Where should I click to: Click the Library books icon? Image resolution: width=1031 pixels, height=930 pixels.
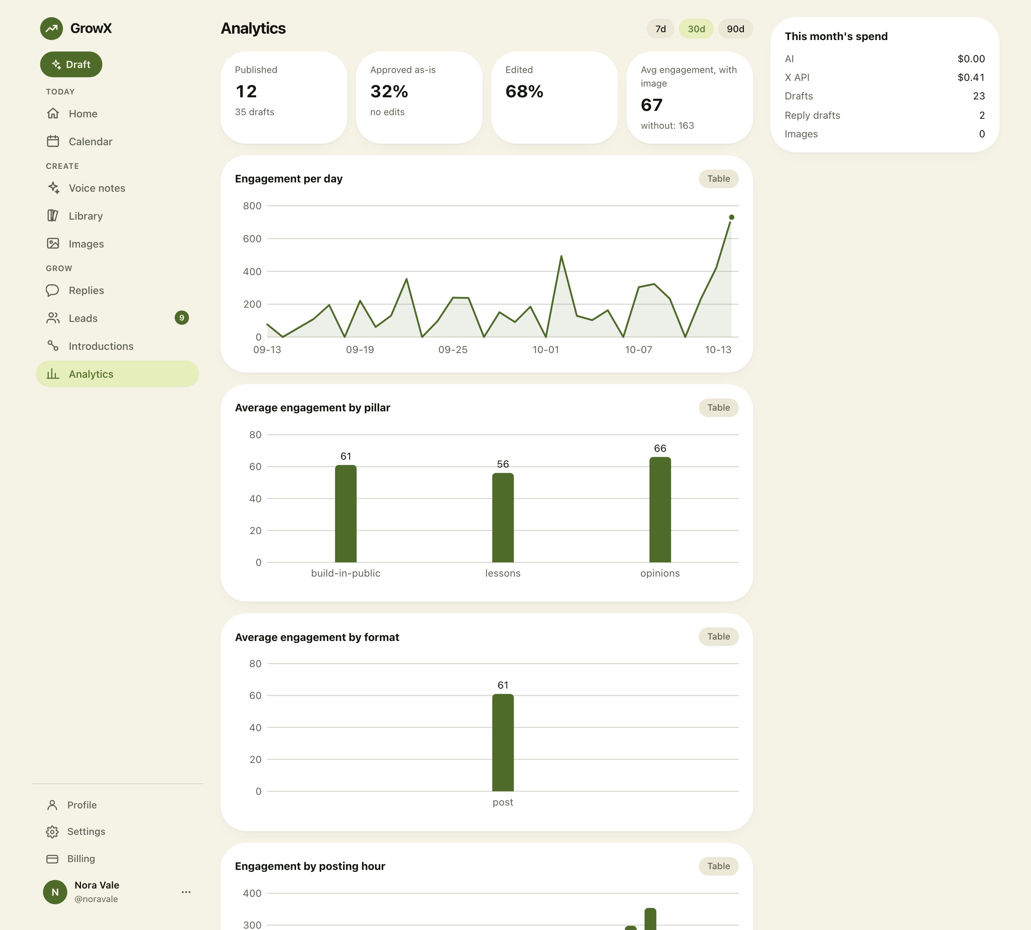point(53,216)
